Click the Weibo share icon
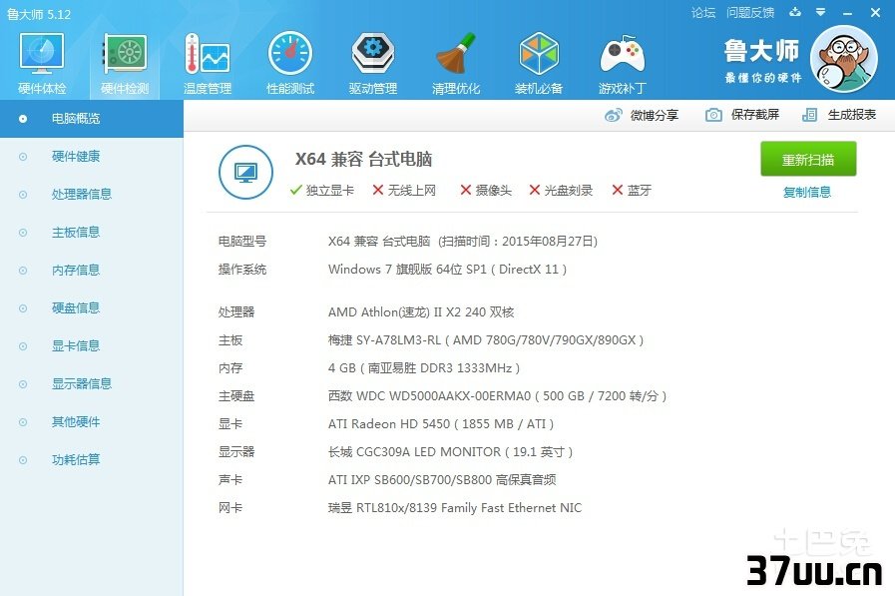 click(x=613, y=116)
